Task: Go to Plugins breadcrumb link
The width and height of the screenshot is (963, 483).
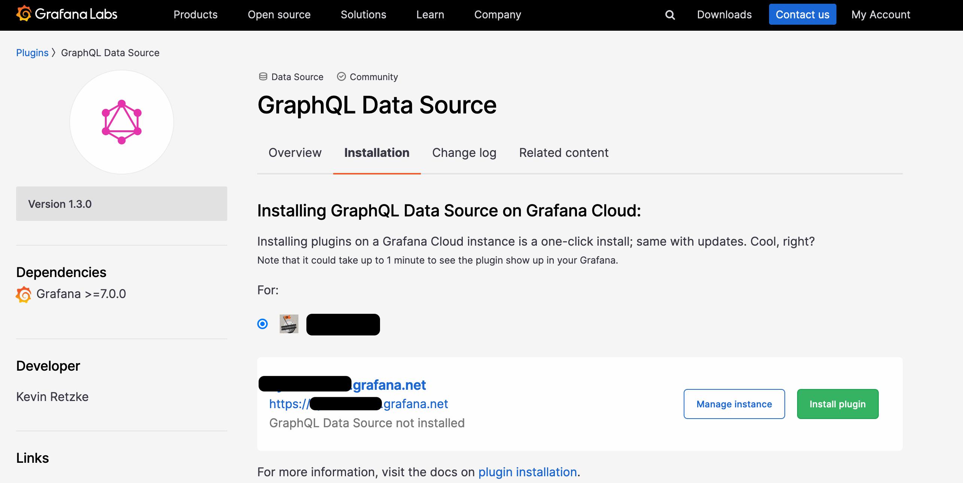Action: (32, 53)
